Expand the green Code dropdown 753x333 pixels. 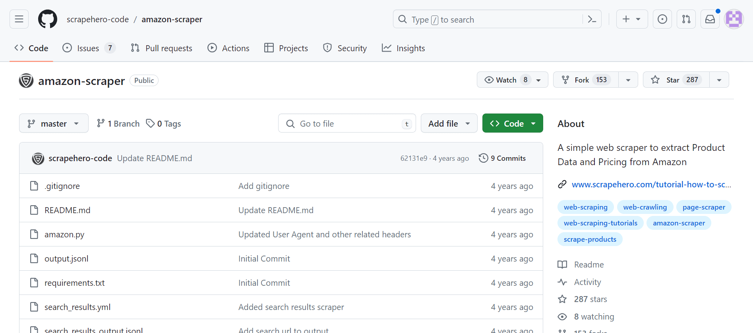click(x=513, y=123)
